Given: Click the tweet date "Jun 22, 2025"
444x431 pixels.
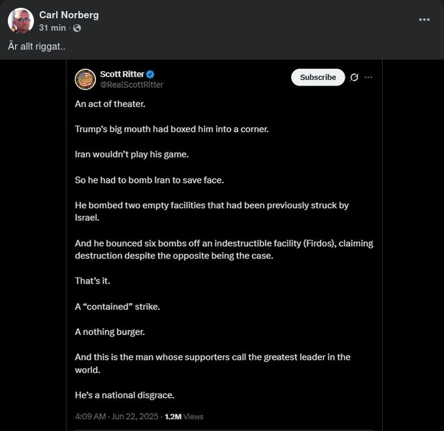Looking at the screenshot, I should 136,416.
